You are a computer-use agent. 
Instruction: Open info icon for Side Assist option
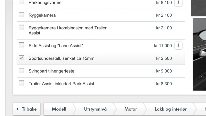[178, 46]
